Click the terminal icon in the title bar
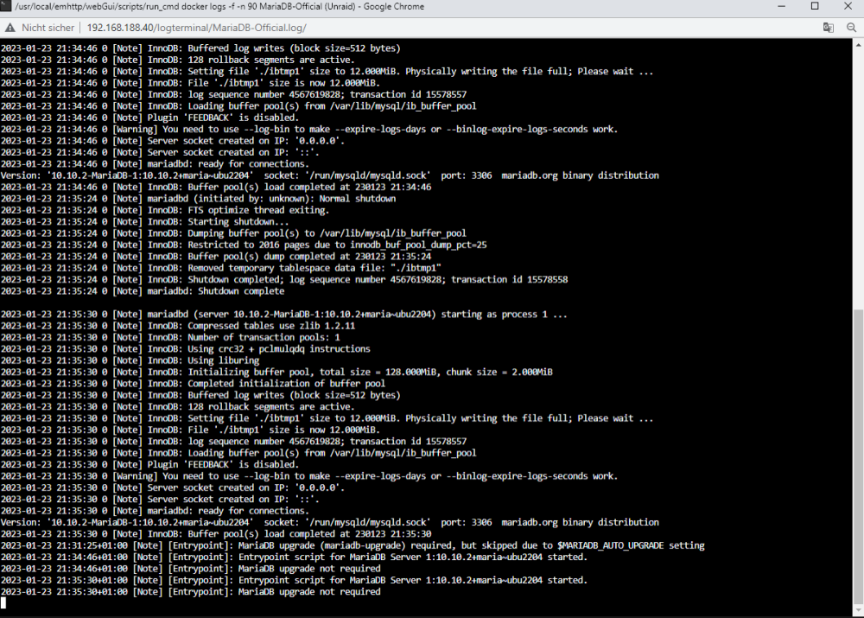This screenshot has width=864, height=618. (x=5, y=7)
